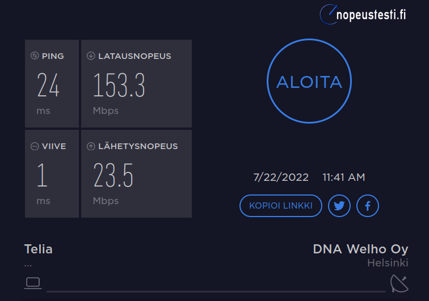This screenshot has height=301, width=429.
Task: Click the Telia provider name
Action: coord(39,249)
